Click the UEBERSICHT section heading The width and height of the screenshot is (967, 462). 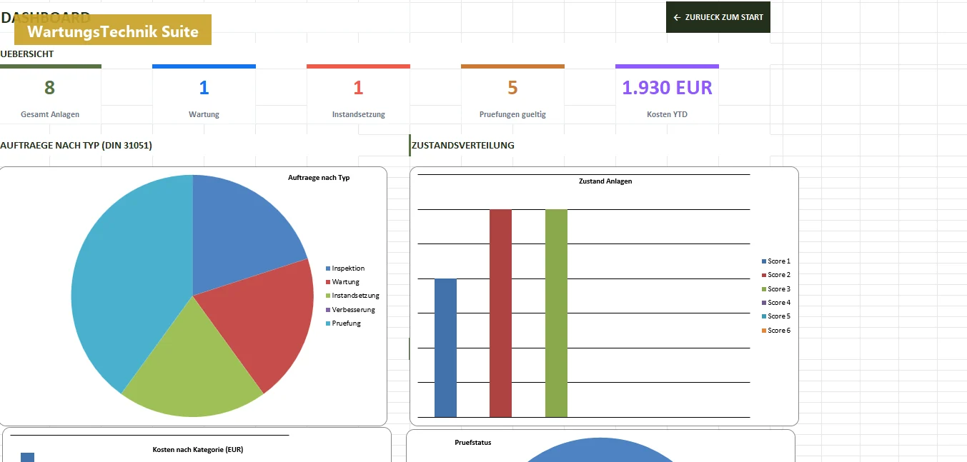[27, 54]
